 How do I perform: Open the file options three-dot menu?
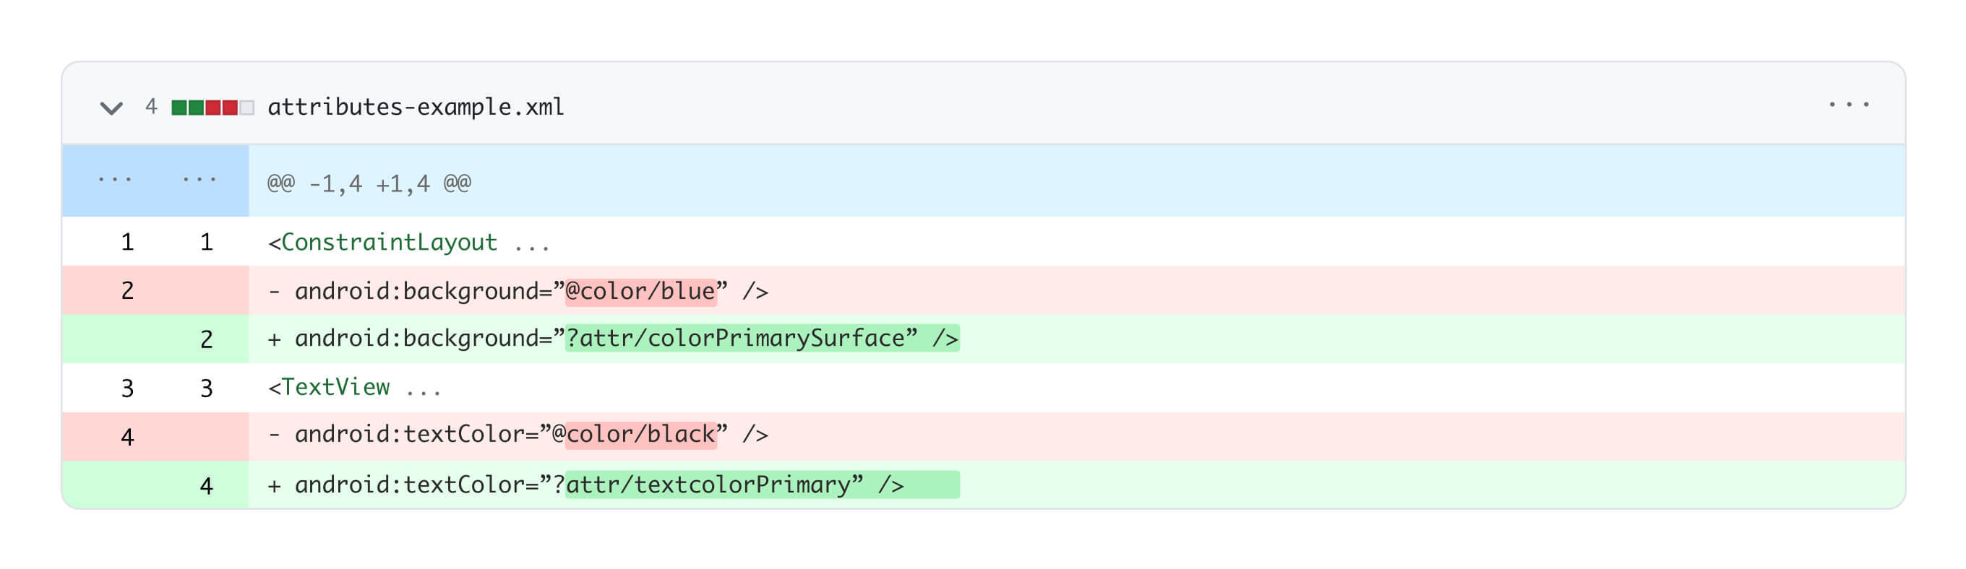point(1847,105)
